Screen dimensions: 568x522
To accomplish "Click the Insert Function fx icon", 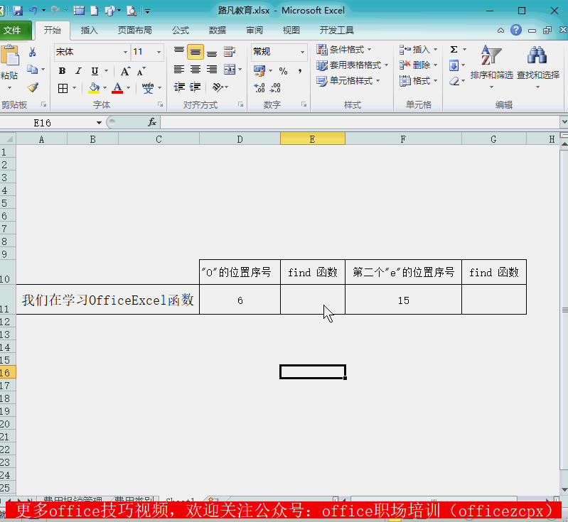I will pyautogui.click(x=152, y=122).
